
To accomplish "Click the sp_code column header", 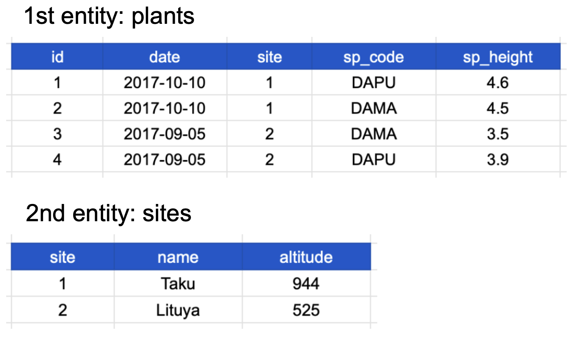I will click(x=373, y=57).
